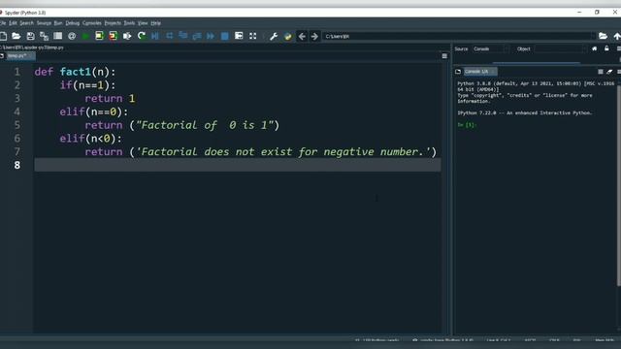Click the console vertical scrollbar
Image resolution: width=621 pixels, height=349 pixels.
[619, 185]
